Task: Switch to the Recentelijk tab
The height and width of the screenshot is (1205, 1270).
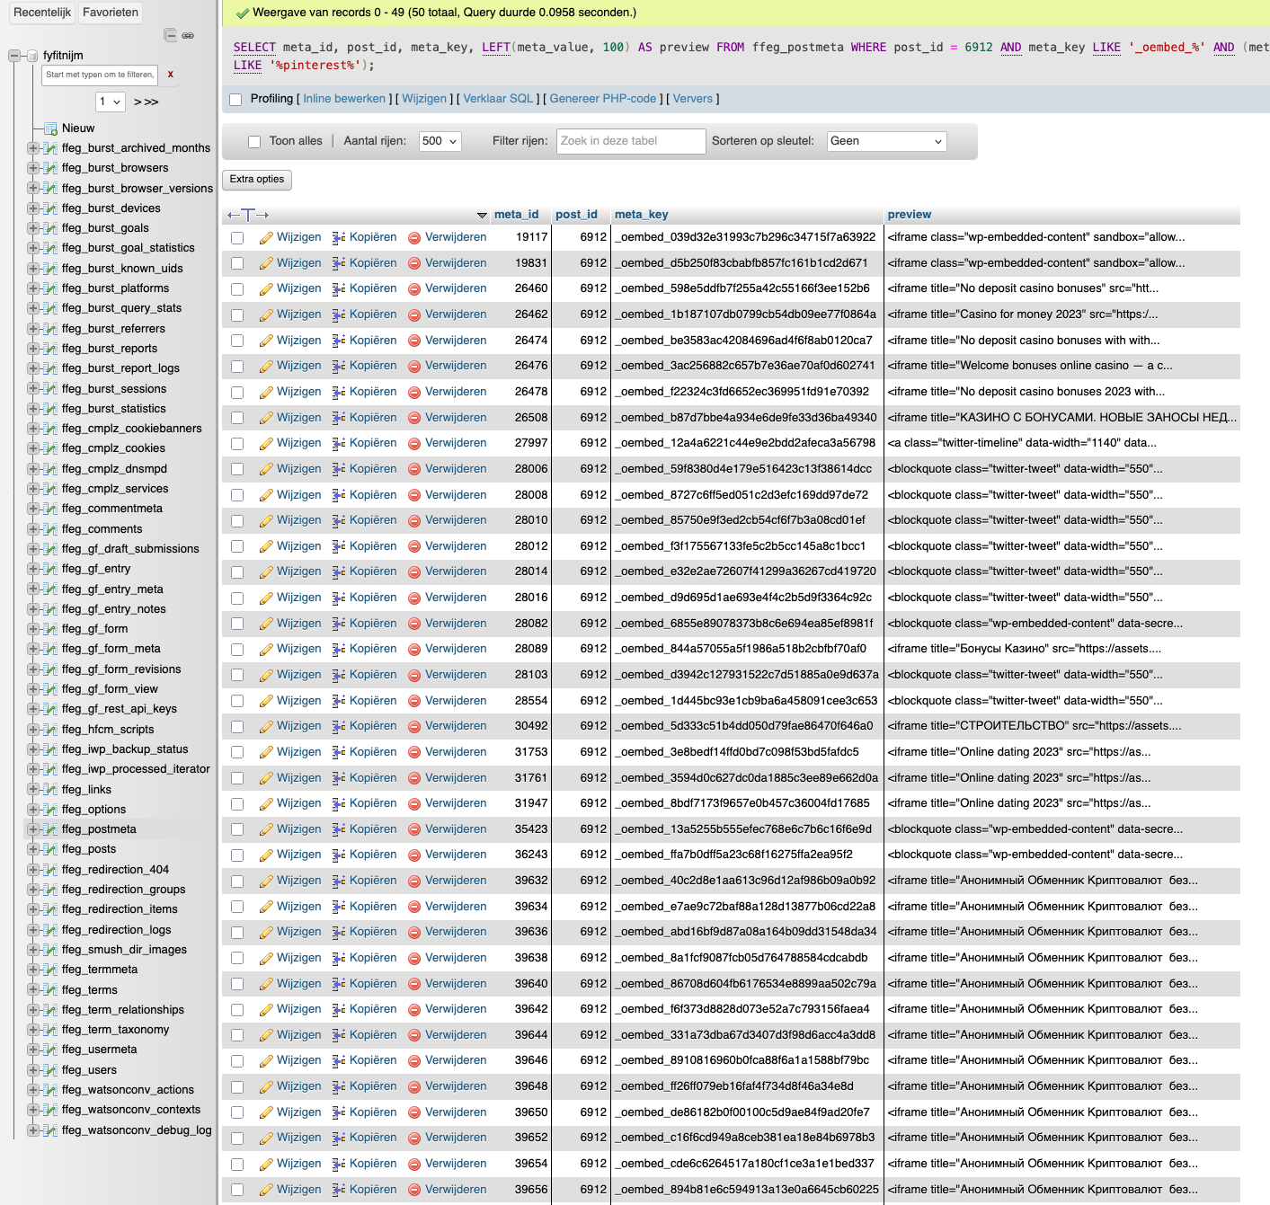Action: click(x=42, y=13)
